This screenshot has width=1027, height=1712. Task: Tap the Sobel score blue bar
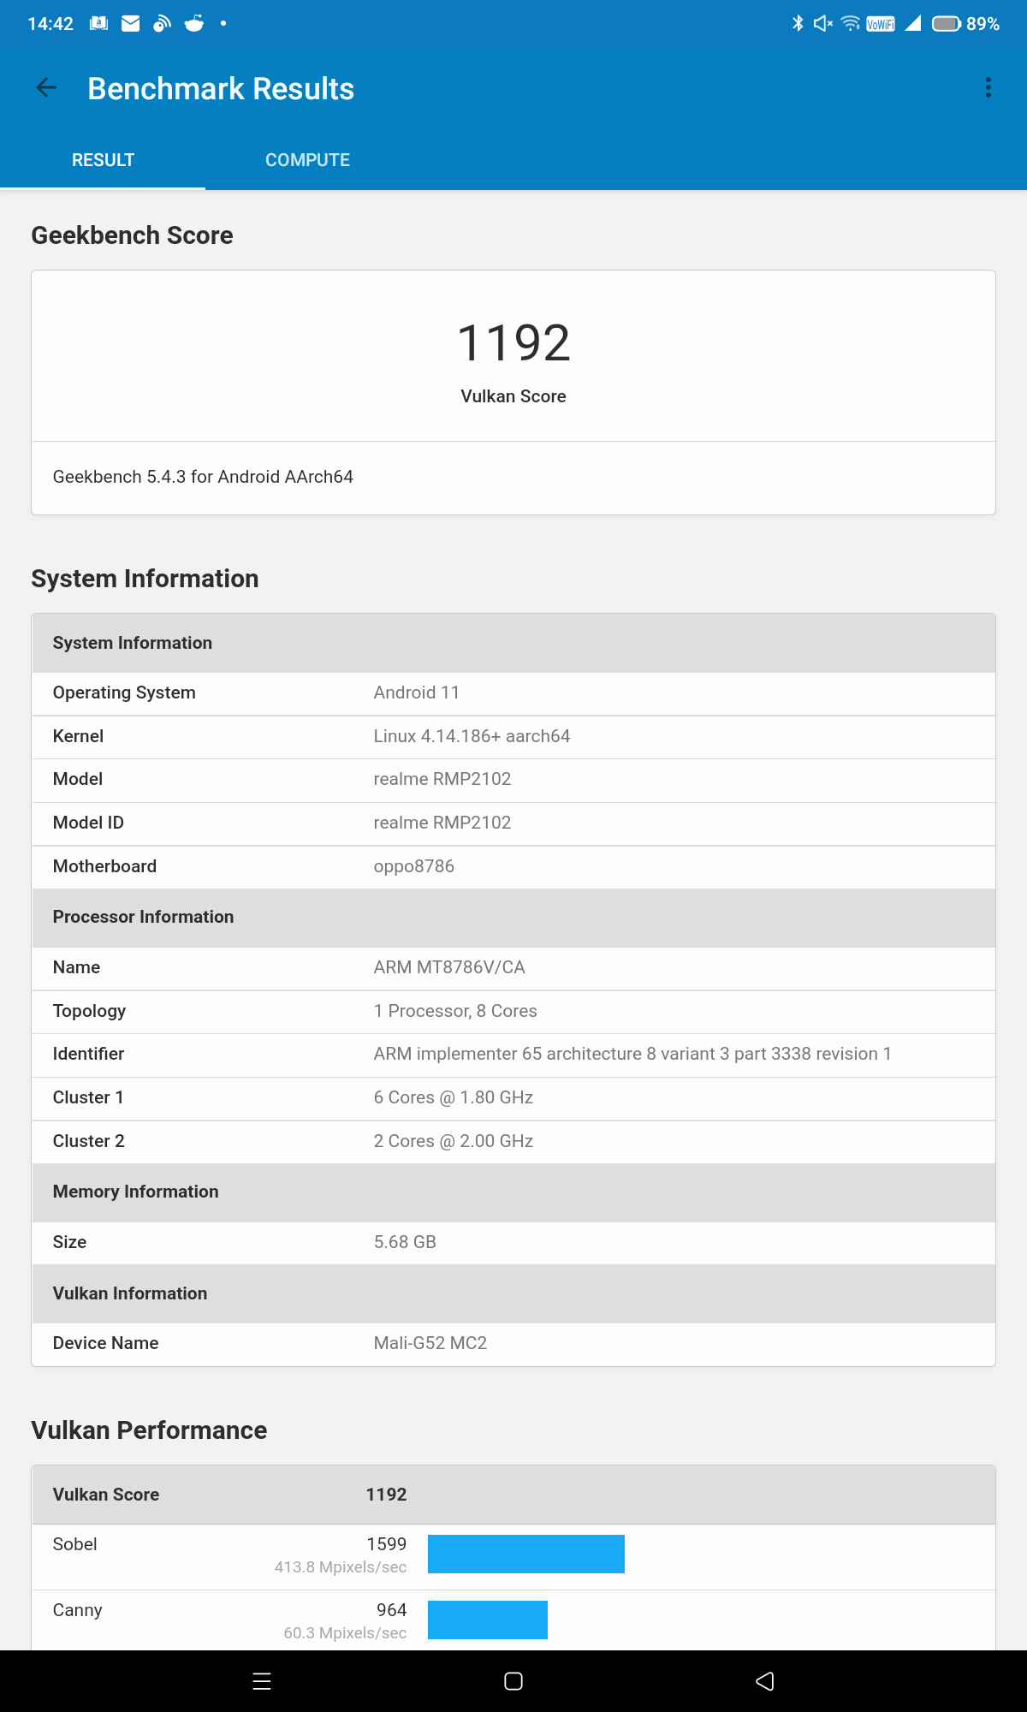[x=525, y=1554]
